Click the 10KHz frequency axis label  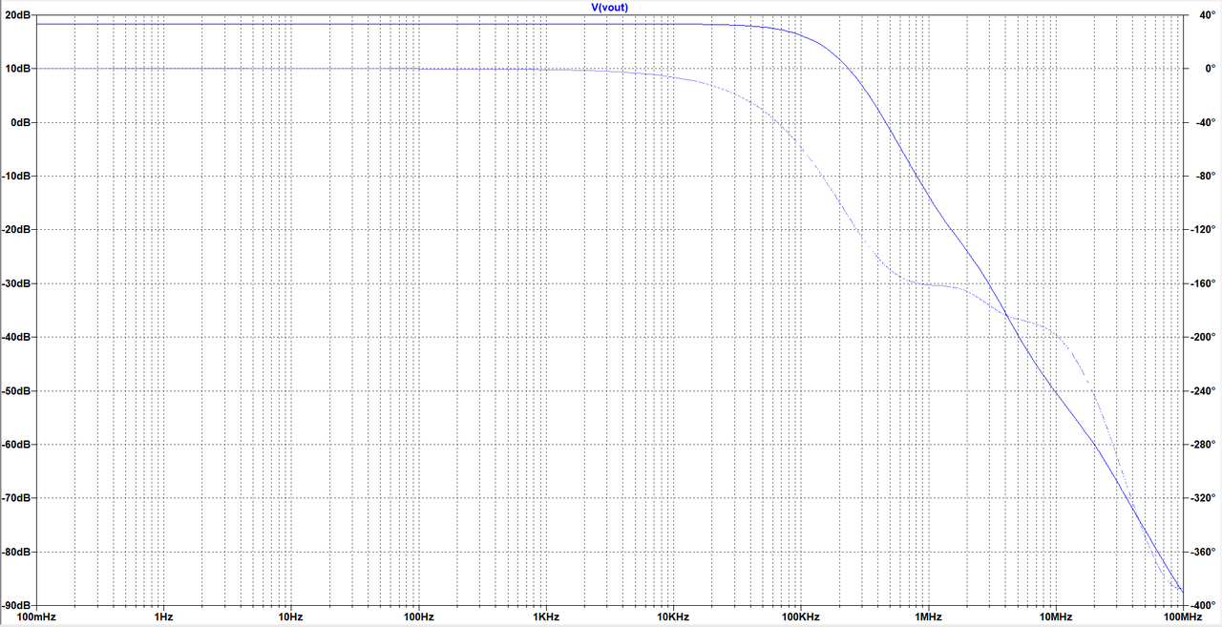point(673,618)
